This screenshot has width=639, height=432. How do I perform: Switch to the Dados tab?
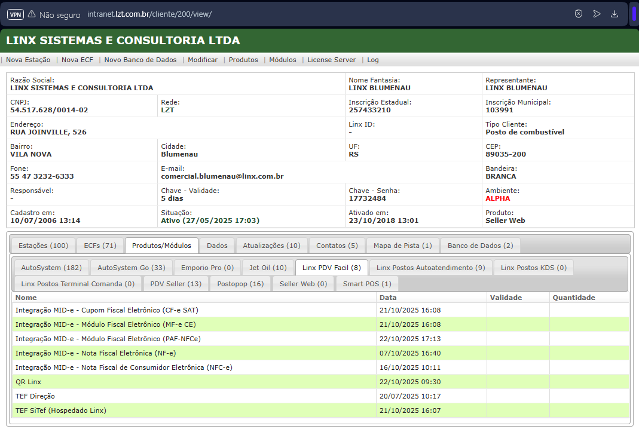tap(217, 246)
